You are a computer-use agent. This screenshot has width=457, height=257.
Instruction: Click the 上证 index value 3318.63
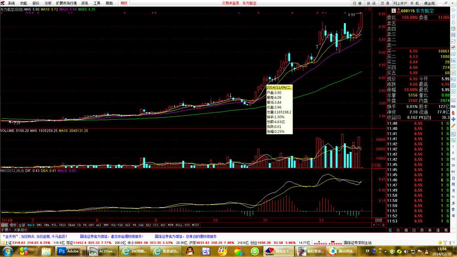(19, 243)
